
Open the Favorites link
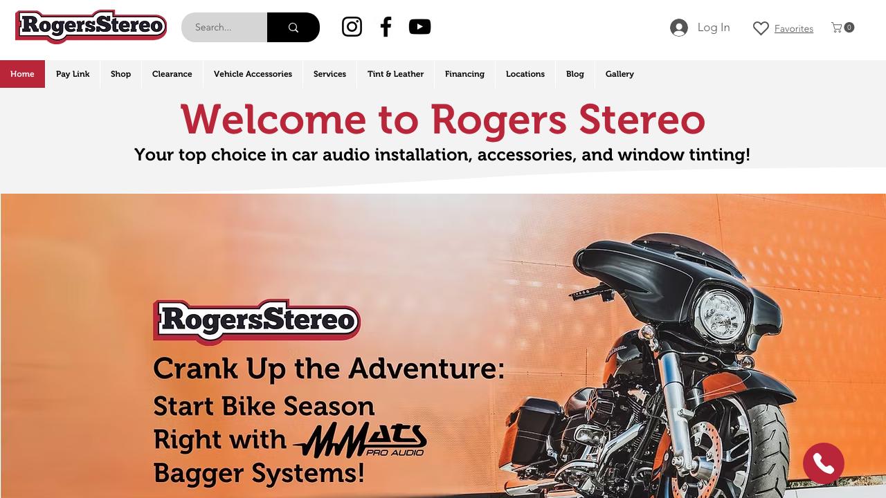(x=794, y=28)
